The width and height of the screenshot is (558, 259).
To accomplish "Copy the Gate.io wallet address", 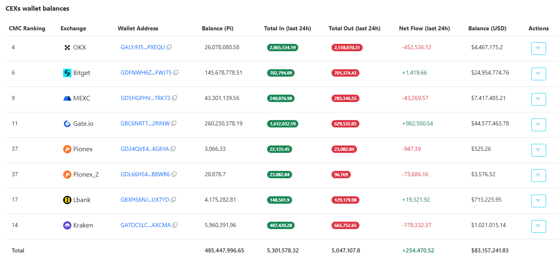I will (174, 123).
